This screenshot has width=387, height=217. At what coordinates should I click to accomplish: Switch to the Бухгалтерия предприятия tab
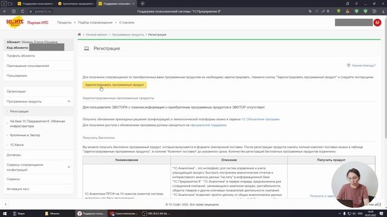(76, 4)
